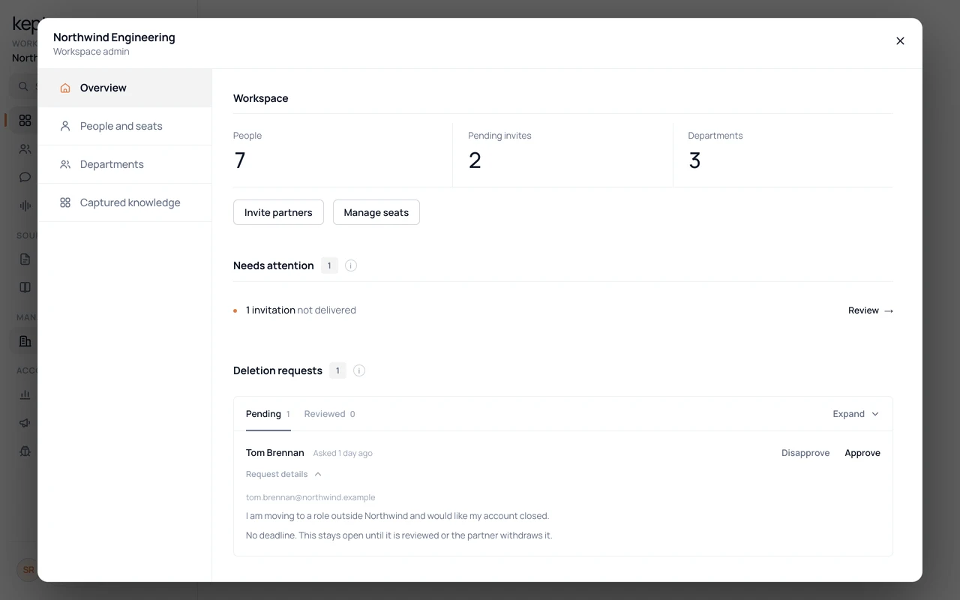This screenshot has width=960, height=600.
Task: Click the bar chart icon in background sidebar
Action: [x=25, y=394]
